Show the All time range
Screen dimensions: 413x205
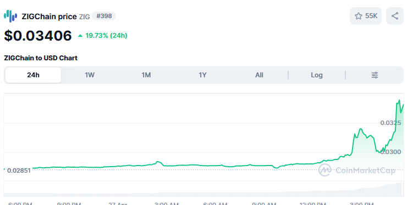pos(259,75)
